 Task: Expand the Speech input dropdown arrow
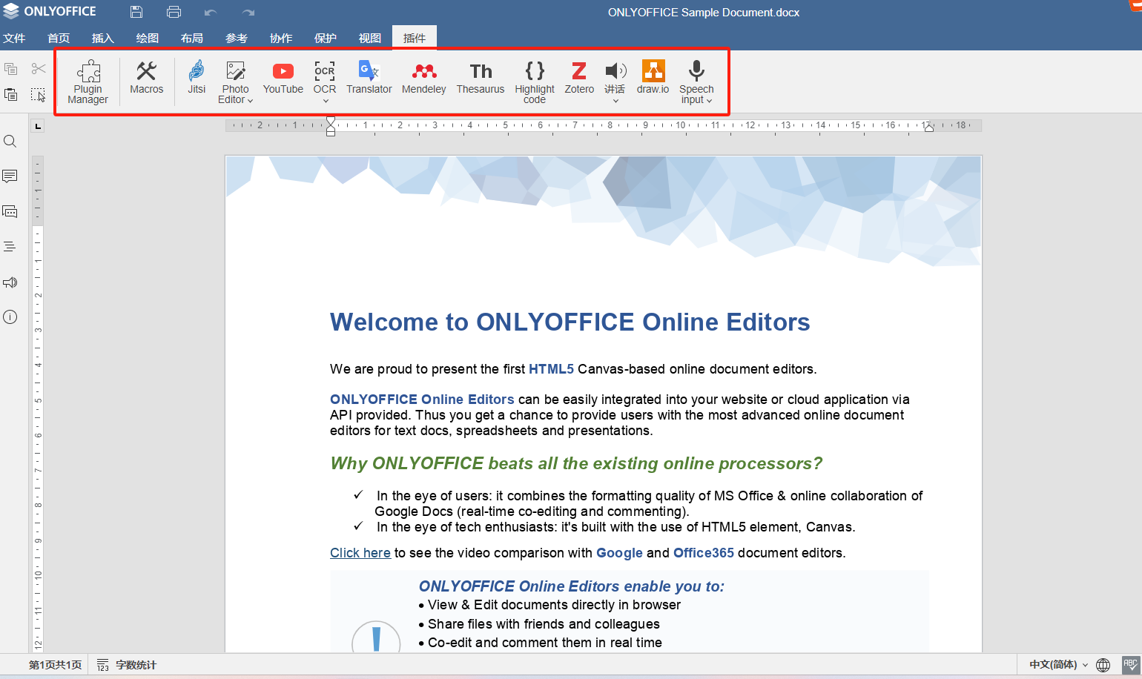(x=710, y=101)
